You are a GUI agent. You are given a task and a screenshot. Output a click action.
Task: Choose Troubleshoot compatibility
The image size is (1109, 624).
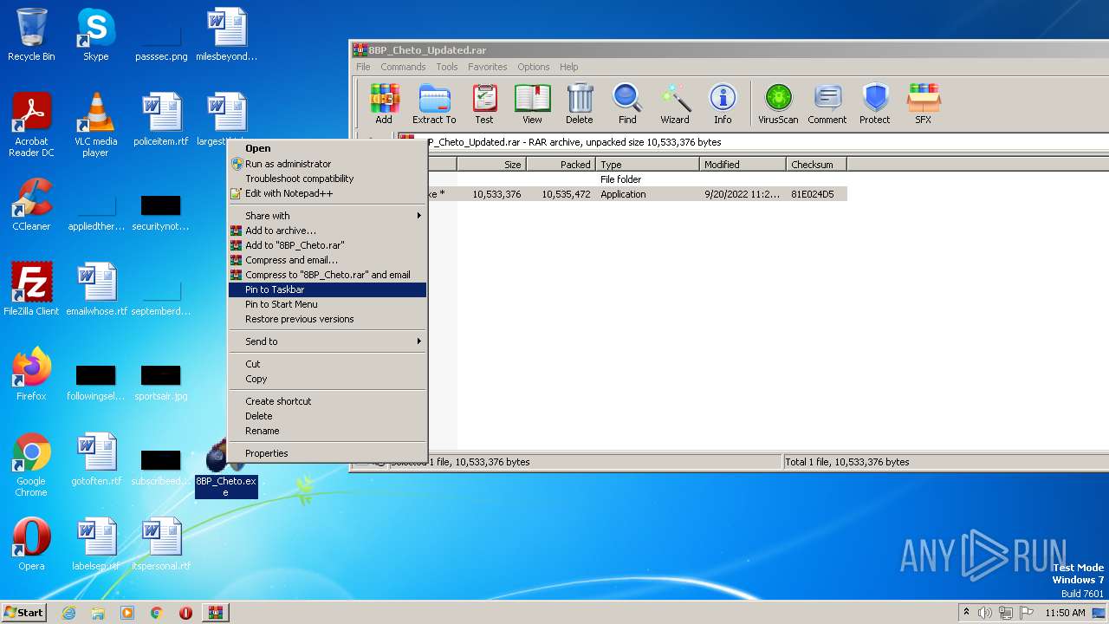click(328, 179)
